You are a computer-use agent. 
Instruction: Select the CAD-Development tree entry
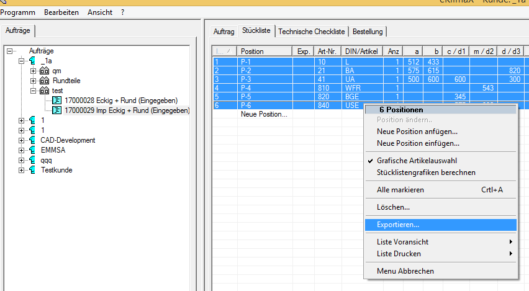click(68, 140)
